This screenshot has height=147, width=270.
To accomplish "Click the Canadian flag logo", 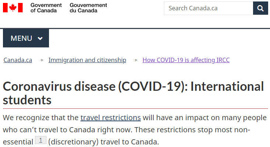I will pos(13,8).
